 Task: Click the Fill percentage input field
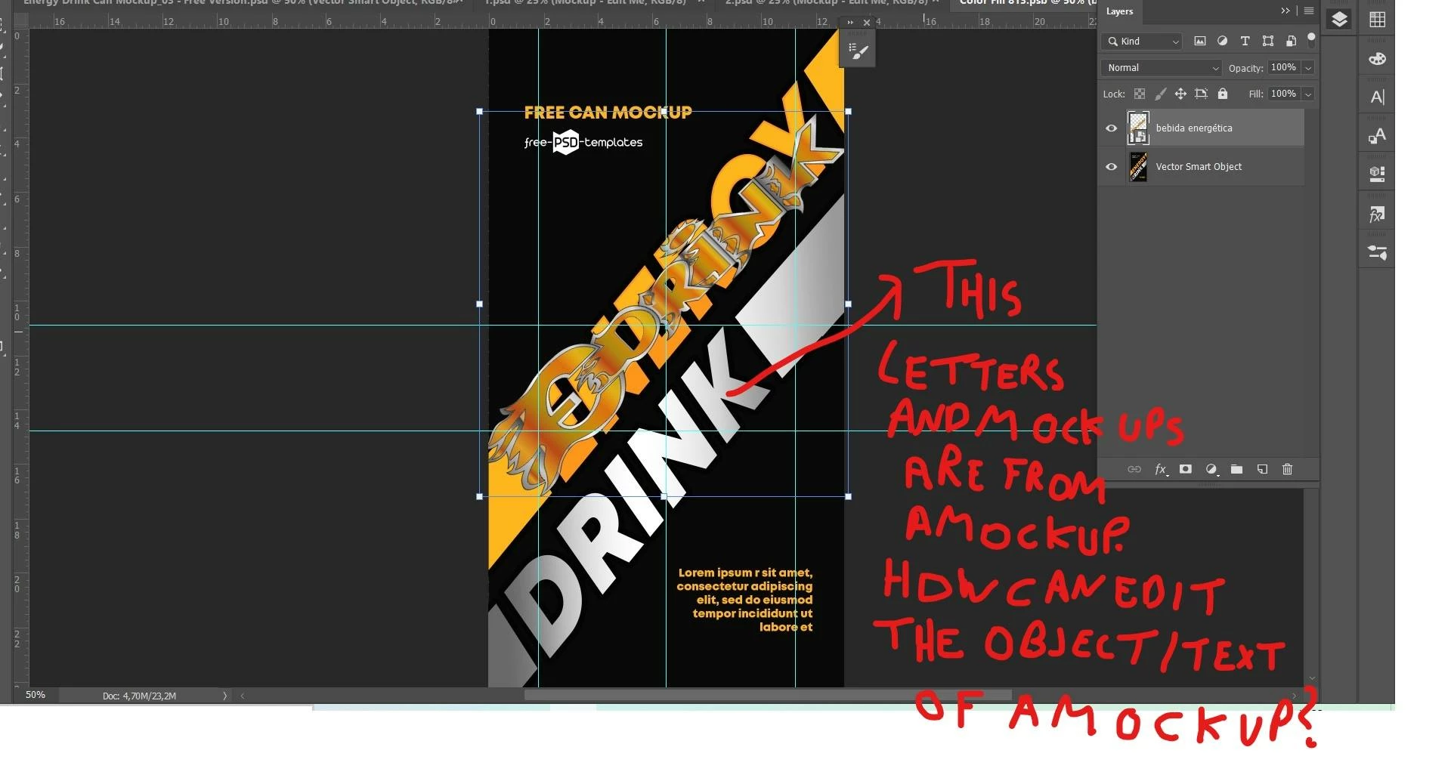tap(1284, 94)
